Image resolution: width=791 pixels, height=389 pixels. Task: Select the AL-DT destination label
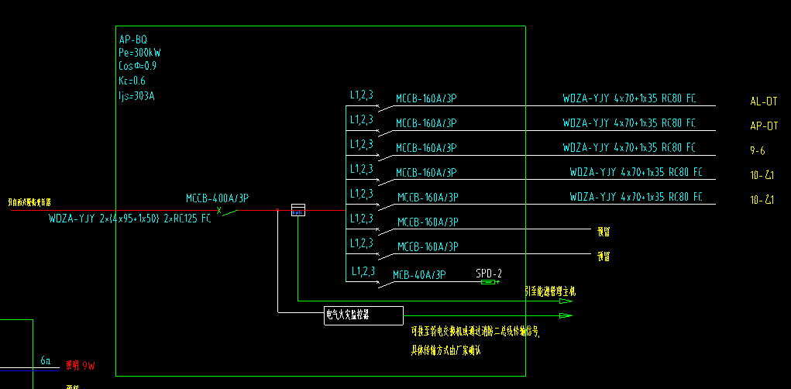pos(764,102)
